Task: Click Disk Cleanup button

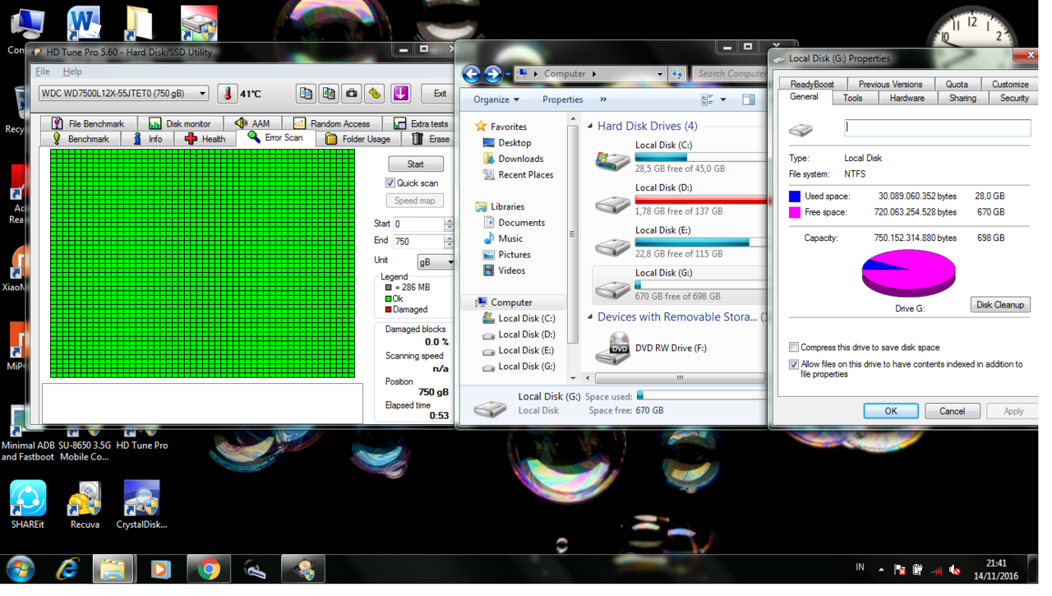Action: point(1000,305)
